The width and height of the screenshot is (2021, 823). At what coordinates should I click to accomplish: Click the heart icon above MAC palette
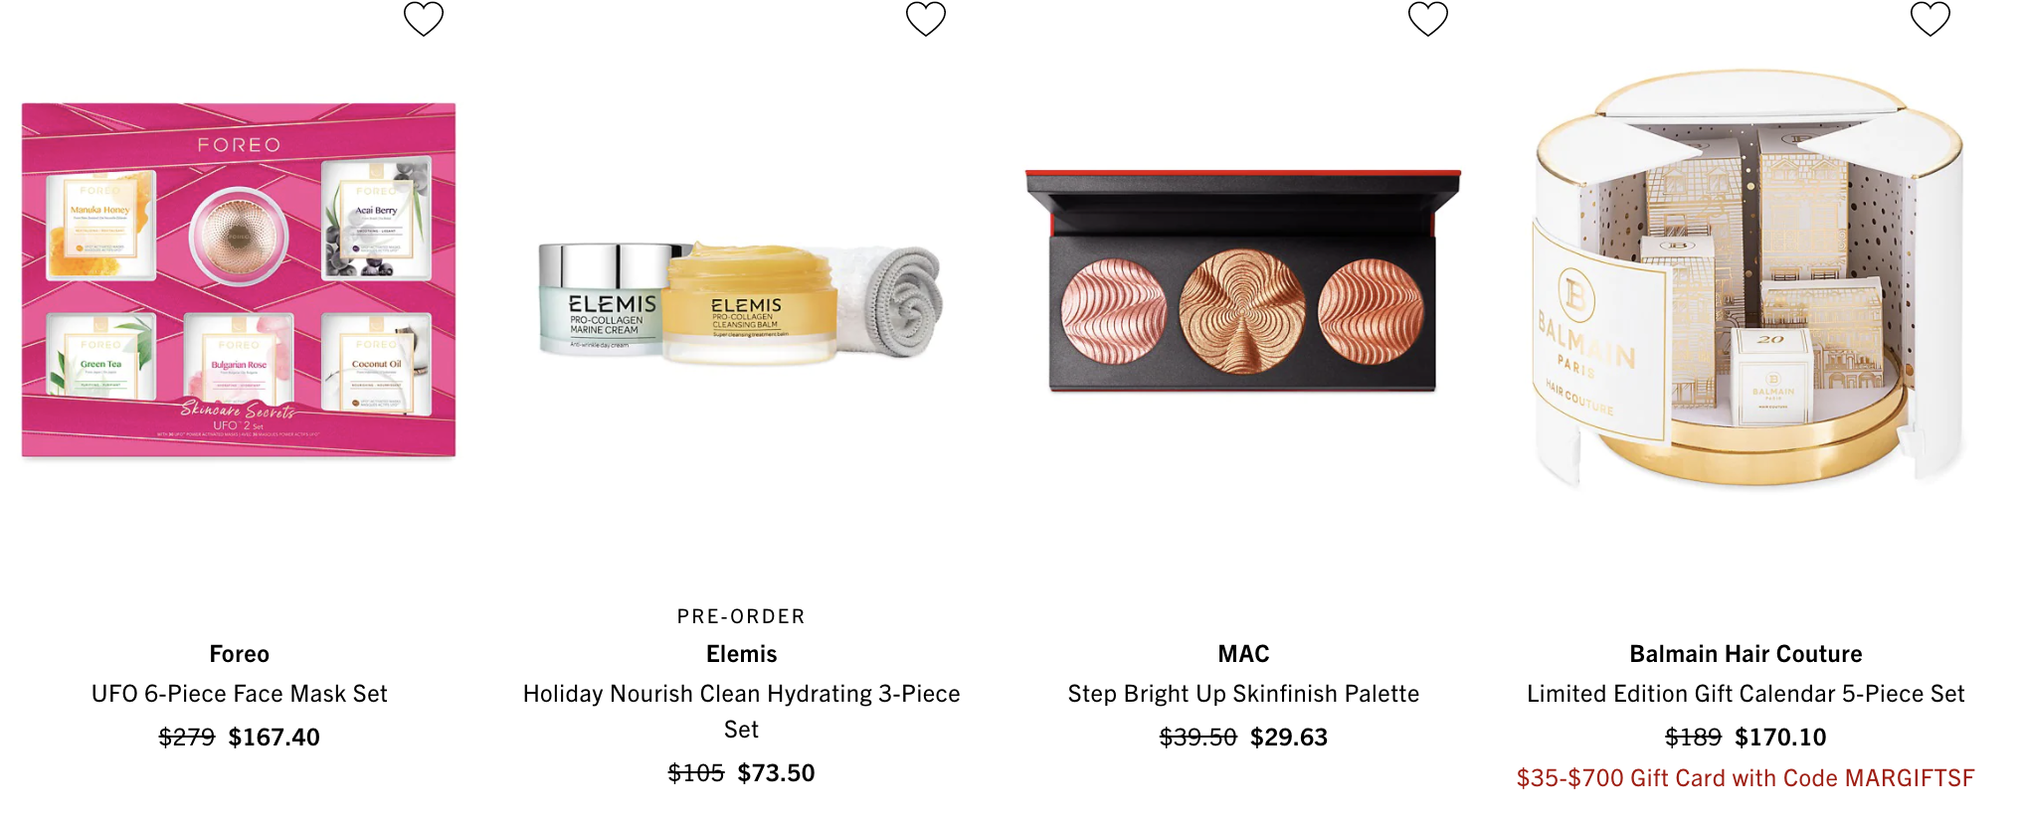[x=1428, y=19]
